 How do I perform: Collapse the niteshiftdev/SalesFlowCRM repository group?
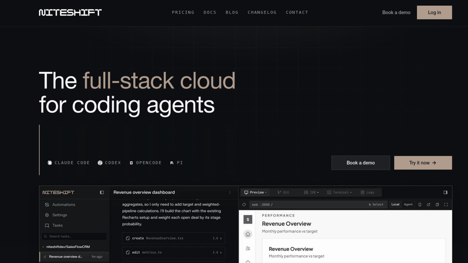[x=66, y=247]
